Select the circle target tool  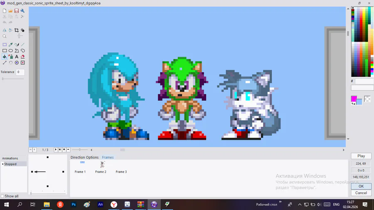pyautogui.click(x=17, y=63)
